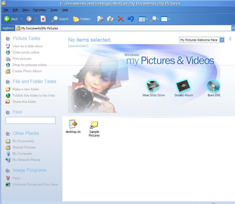The height and width of the screenshot is (204, 235).
Task: Click the magnifier zoom toolbar icon
Action: (x=153, y=19)
